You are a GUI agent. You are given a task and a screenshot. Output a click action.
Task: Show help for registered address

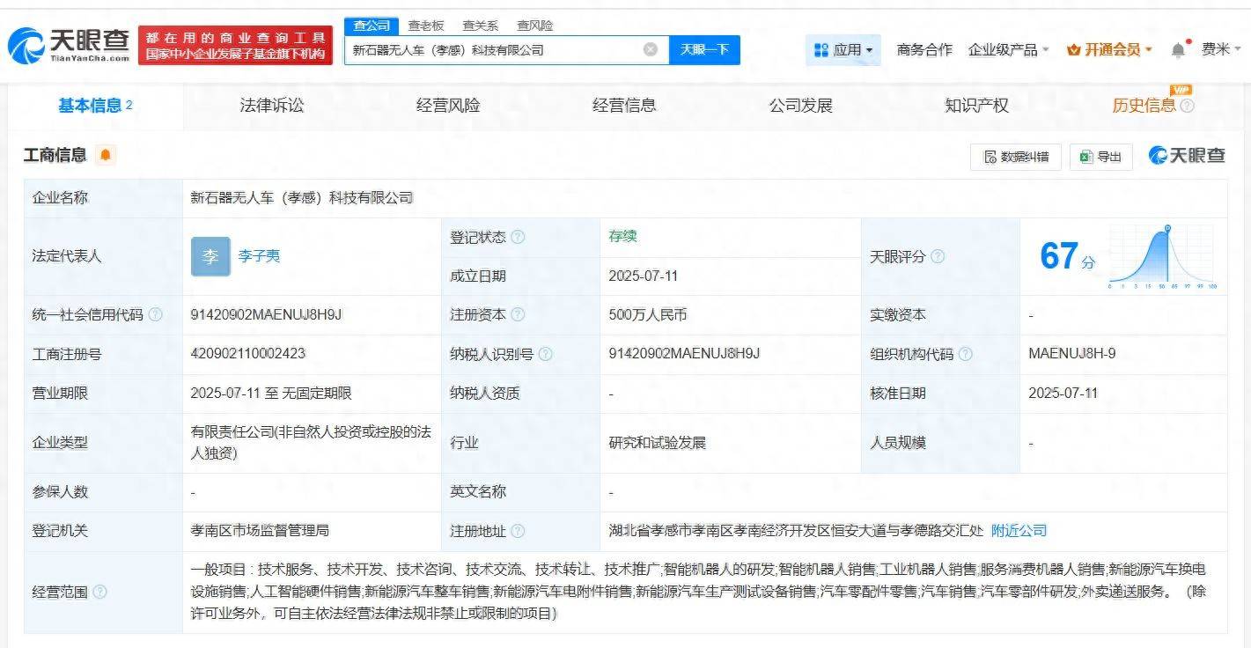[x=518, y=531]
